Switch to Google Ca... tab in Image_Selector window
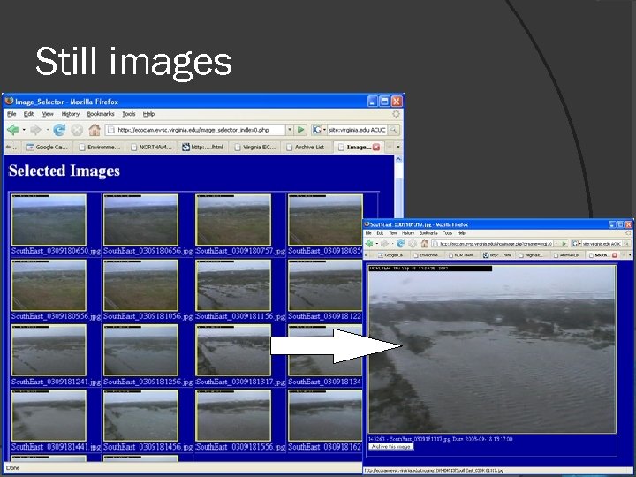Screen dimensions: 636x477 tap(48, 147)
